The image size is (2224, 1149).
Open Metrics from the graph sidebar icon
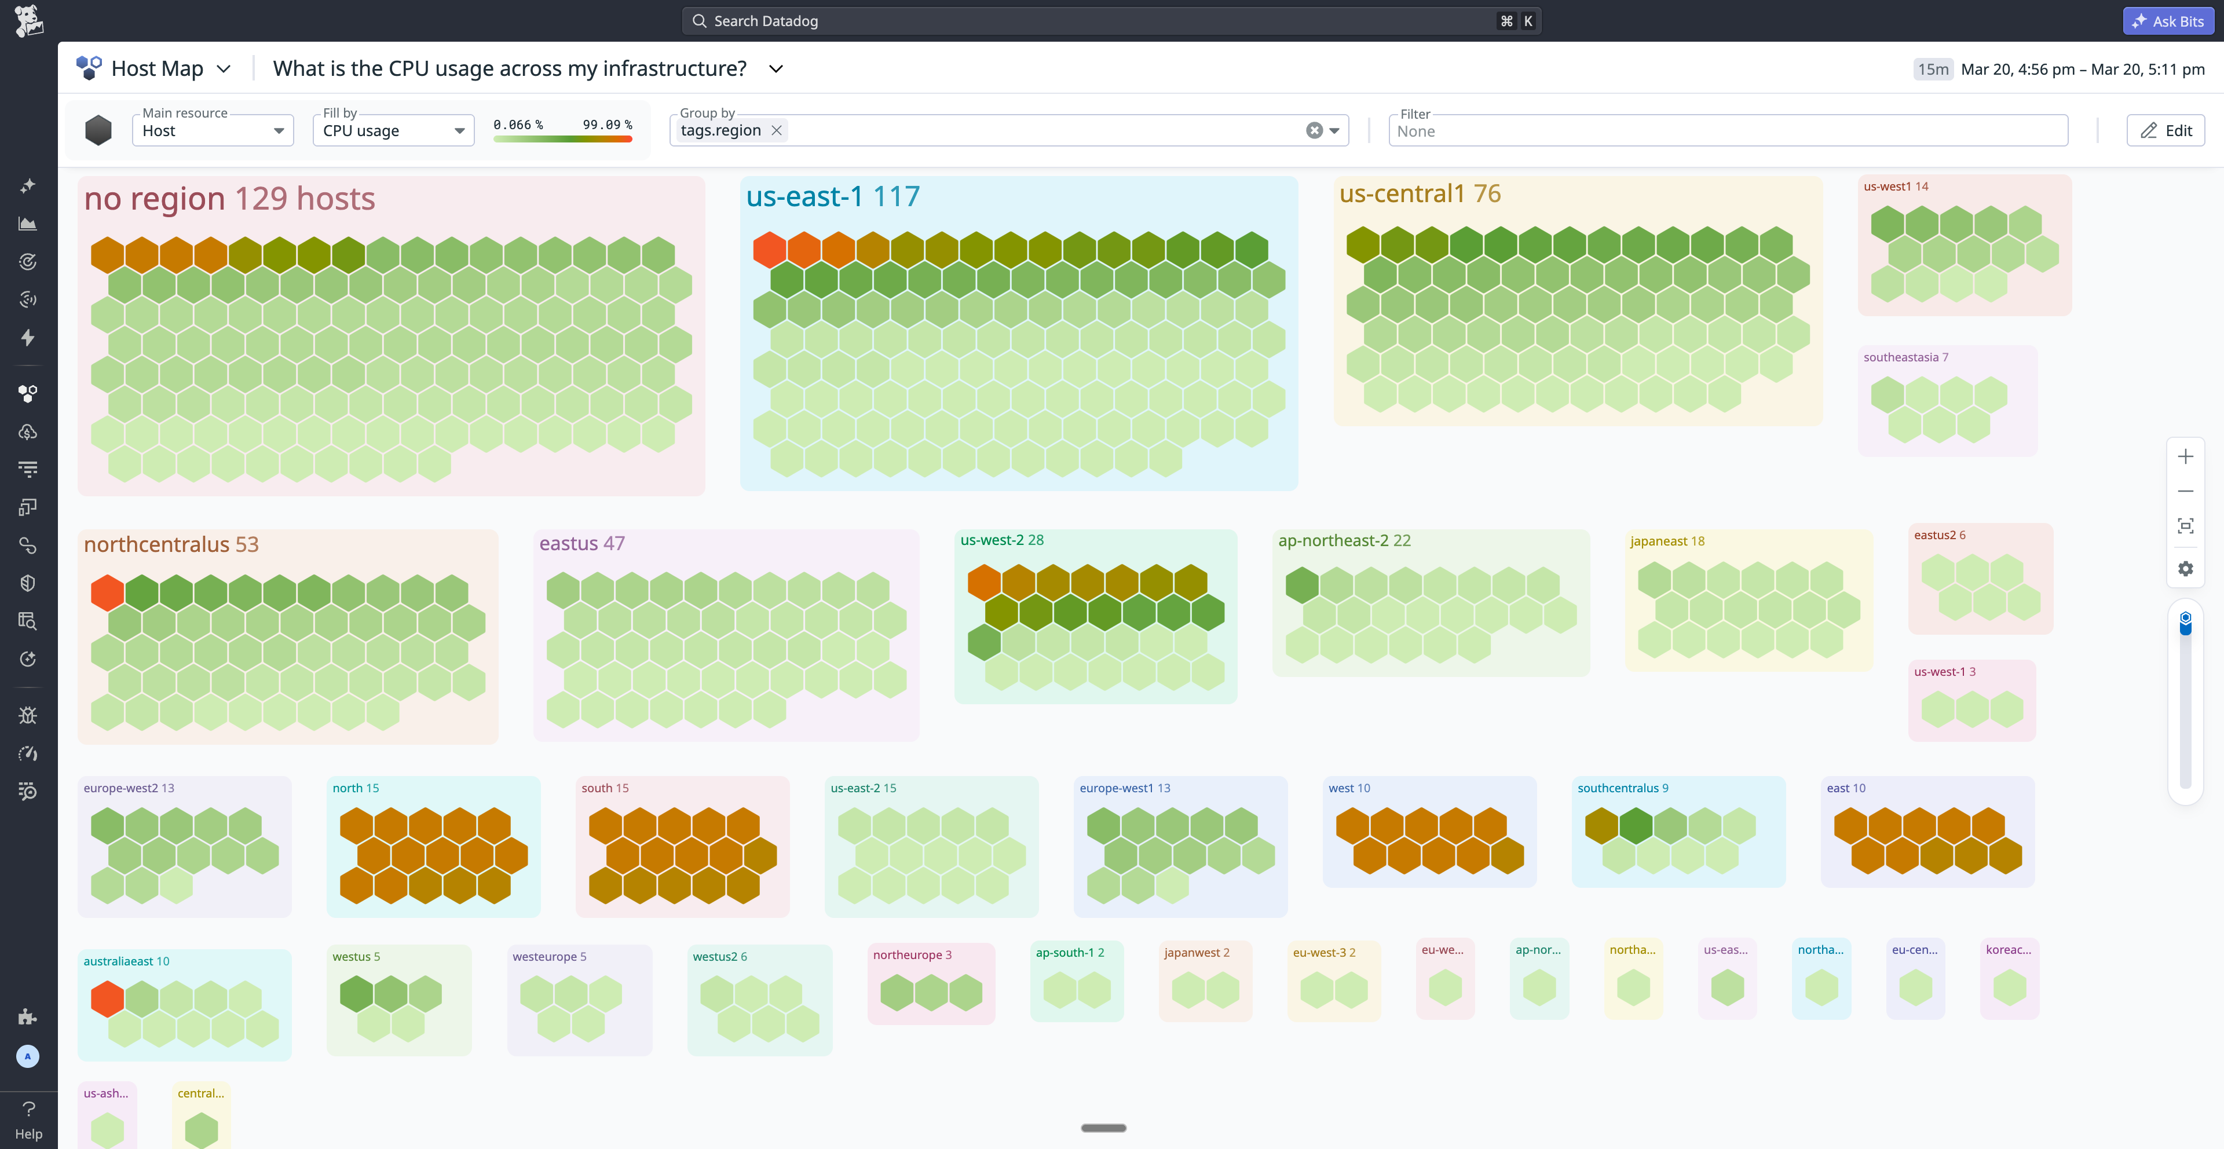click(x=28, y=224)
